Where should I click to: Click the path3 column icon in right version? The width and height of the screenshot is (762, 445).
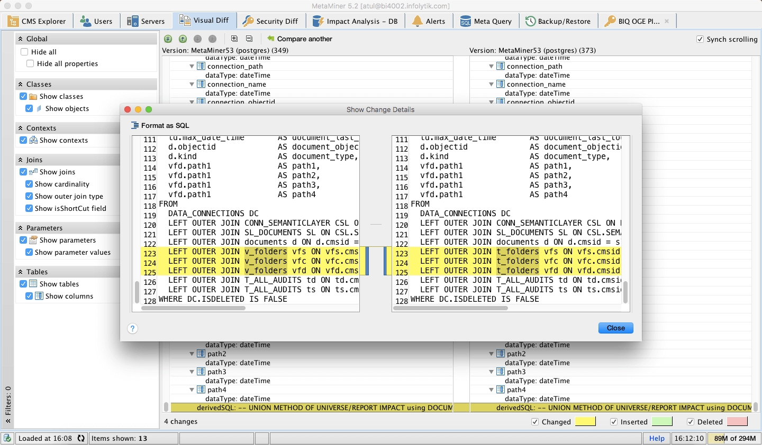(501, 372)
